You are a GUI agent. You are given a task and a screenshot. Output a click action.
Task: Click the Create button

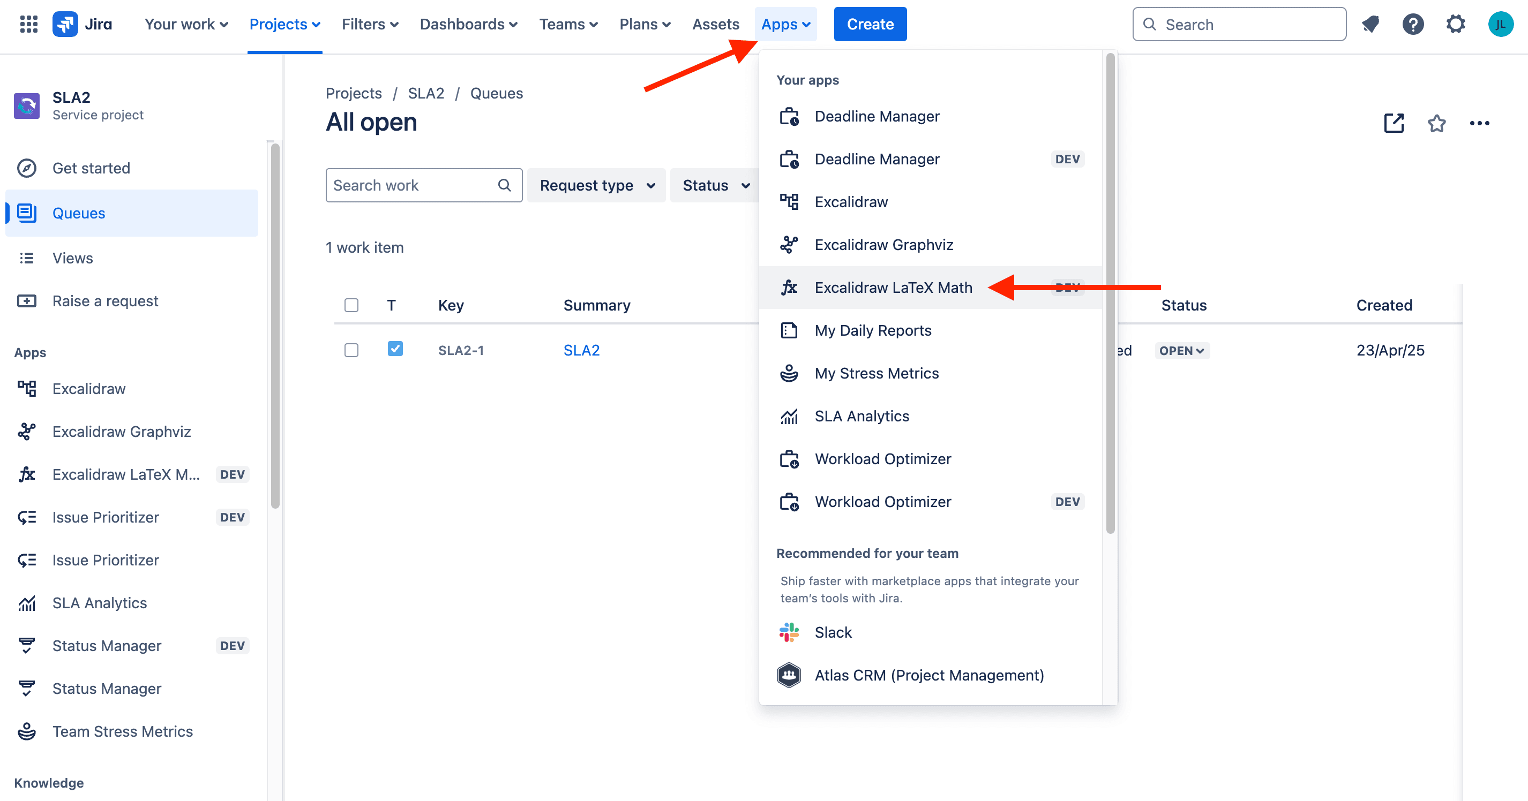coord(870,24)
